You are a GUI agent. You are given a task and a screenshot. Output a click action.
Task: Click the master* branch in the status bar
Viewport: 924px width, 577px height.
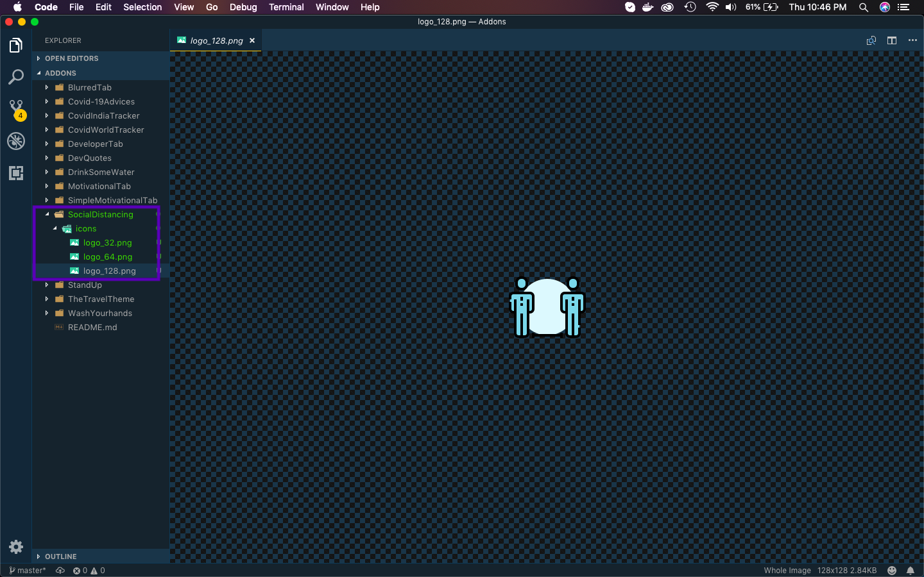[x=27, y=571]
